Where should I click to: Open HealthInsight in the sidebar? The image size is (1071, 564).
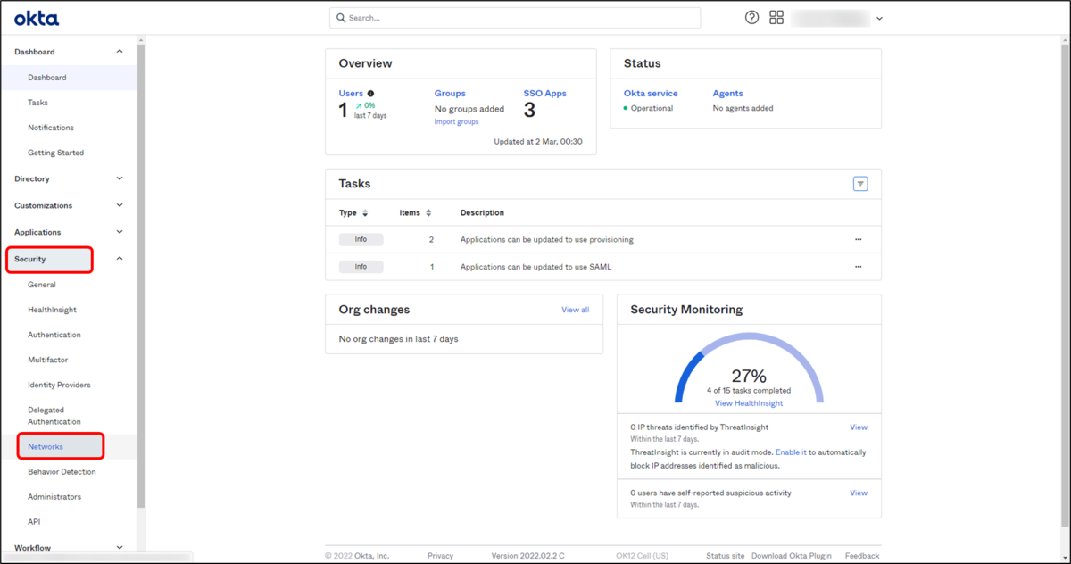pyautogui.click(x=52, y=310)
